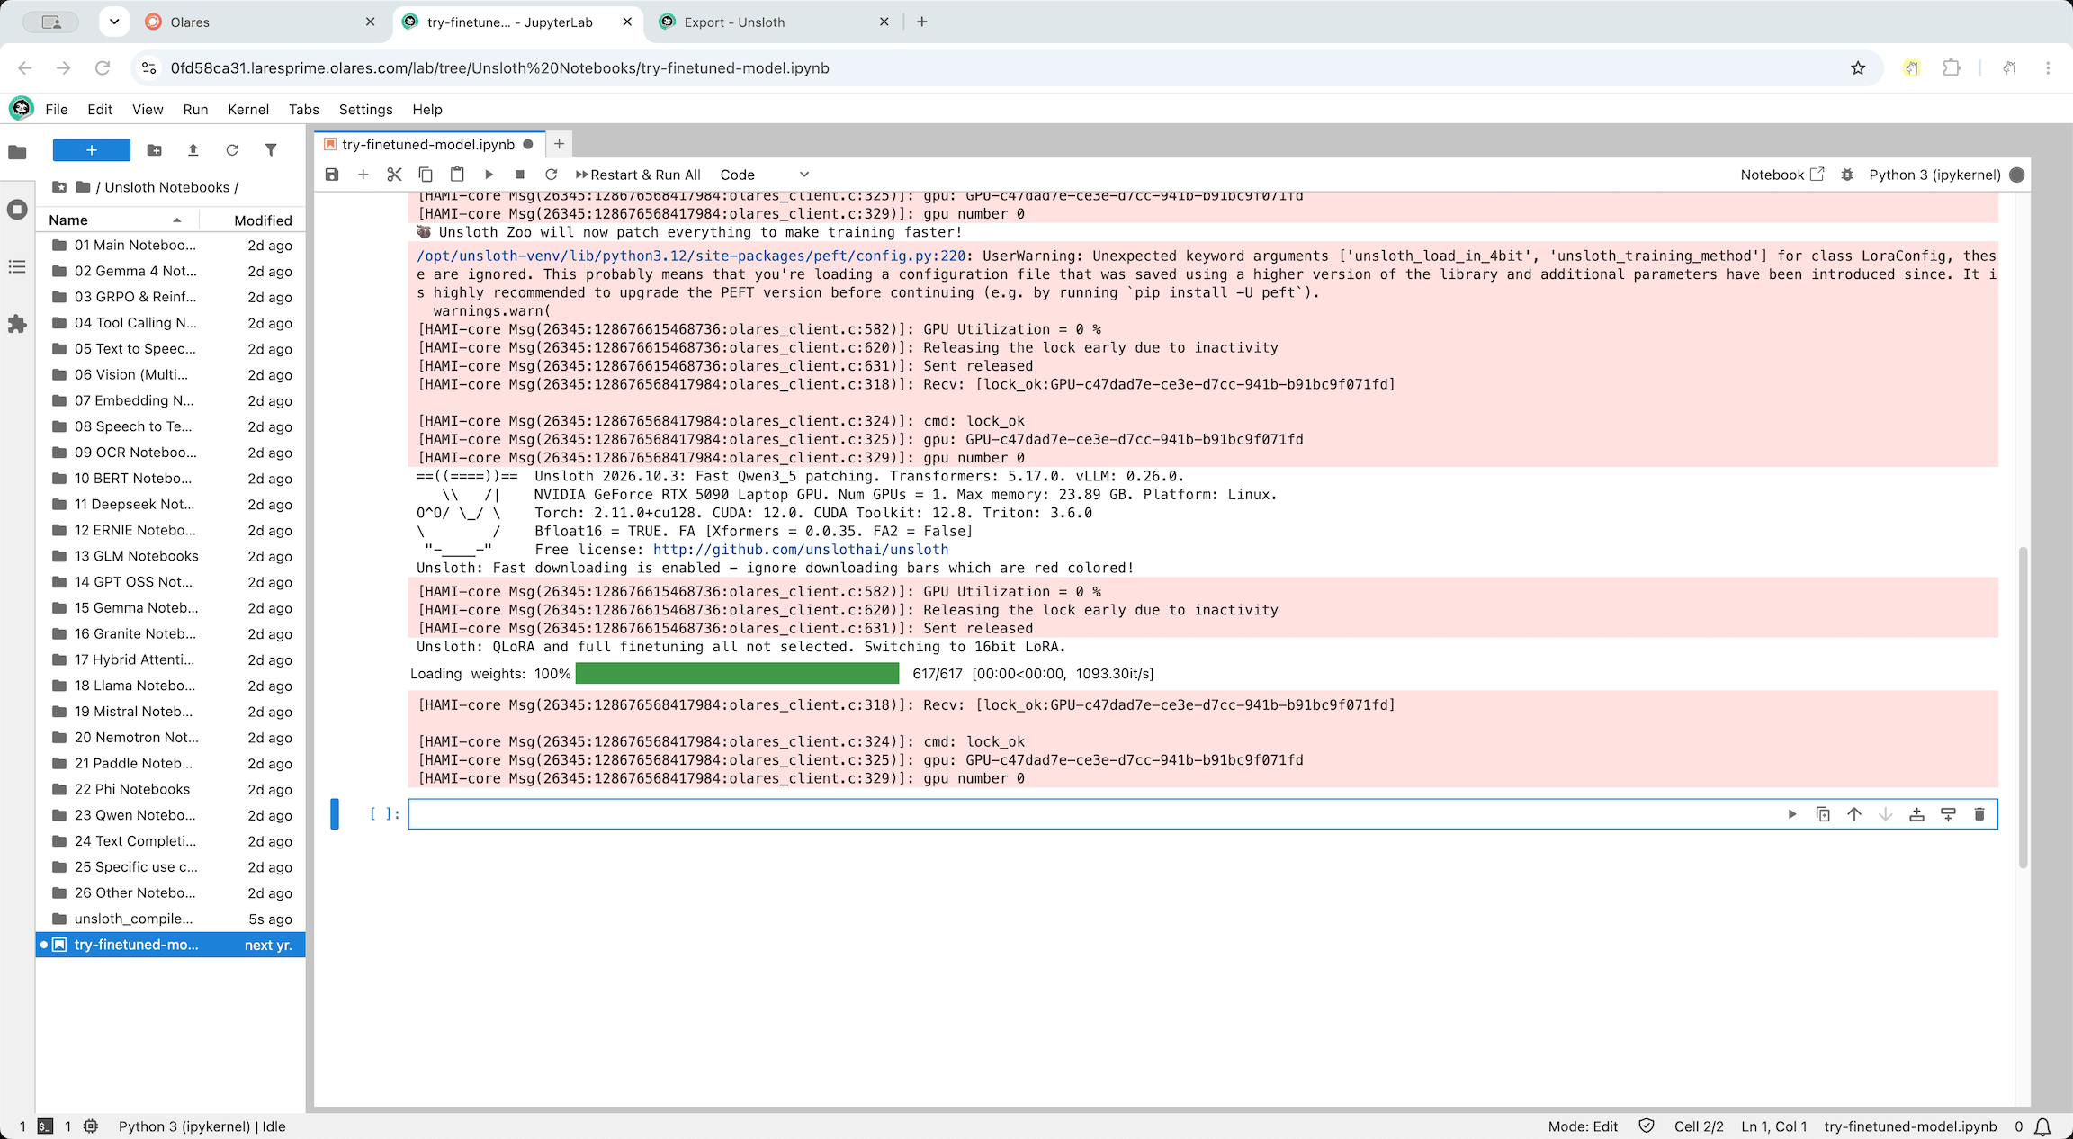Duplicate the active cell from the cell toolbar
This screenshot has height=1139, width=2073.
point(1823,814)
